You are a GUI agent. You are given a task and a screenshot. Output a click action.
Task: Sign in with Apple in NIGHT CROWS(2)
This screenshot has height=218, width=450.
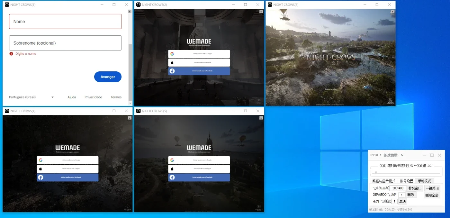[x=199, y=62]
